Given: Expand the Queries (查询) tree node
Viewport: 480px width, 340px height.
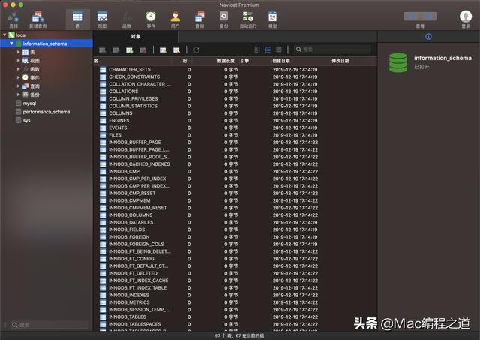Looking at the screenshot, I should pyautogui.click(x=18, y=86).
